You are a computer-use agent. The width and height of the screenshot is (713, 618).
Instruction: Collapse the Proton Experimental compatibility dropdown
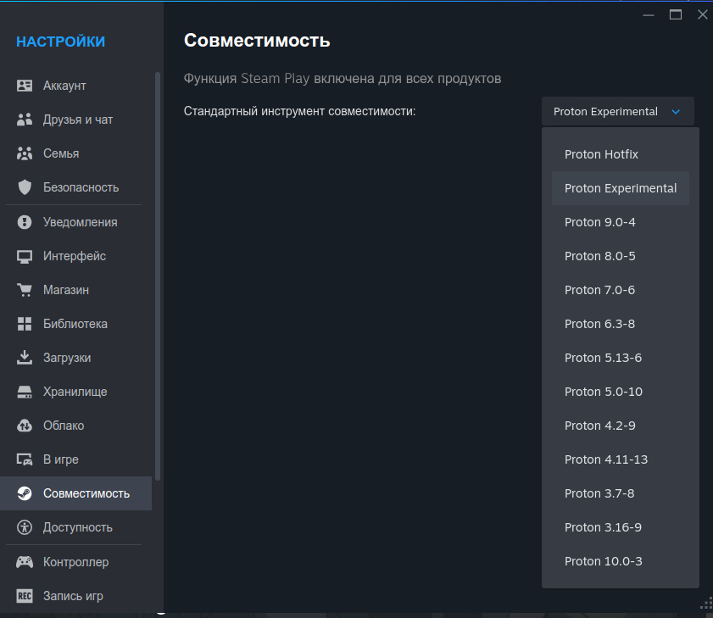617,111
